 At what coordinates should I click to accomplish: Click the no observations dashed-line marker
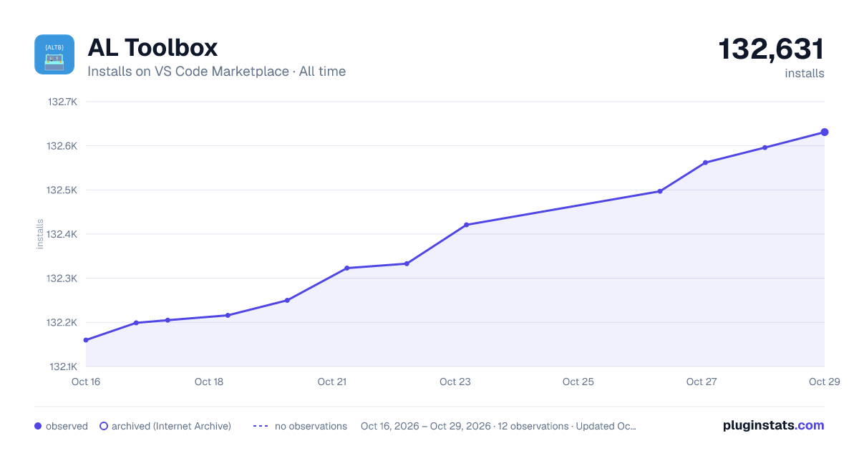[x=261, y=426]
